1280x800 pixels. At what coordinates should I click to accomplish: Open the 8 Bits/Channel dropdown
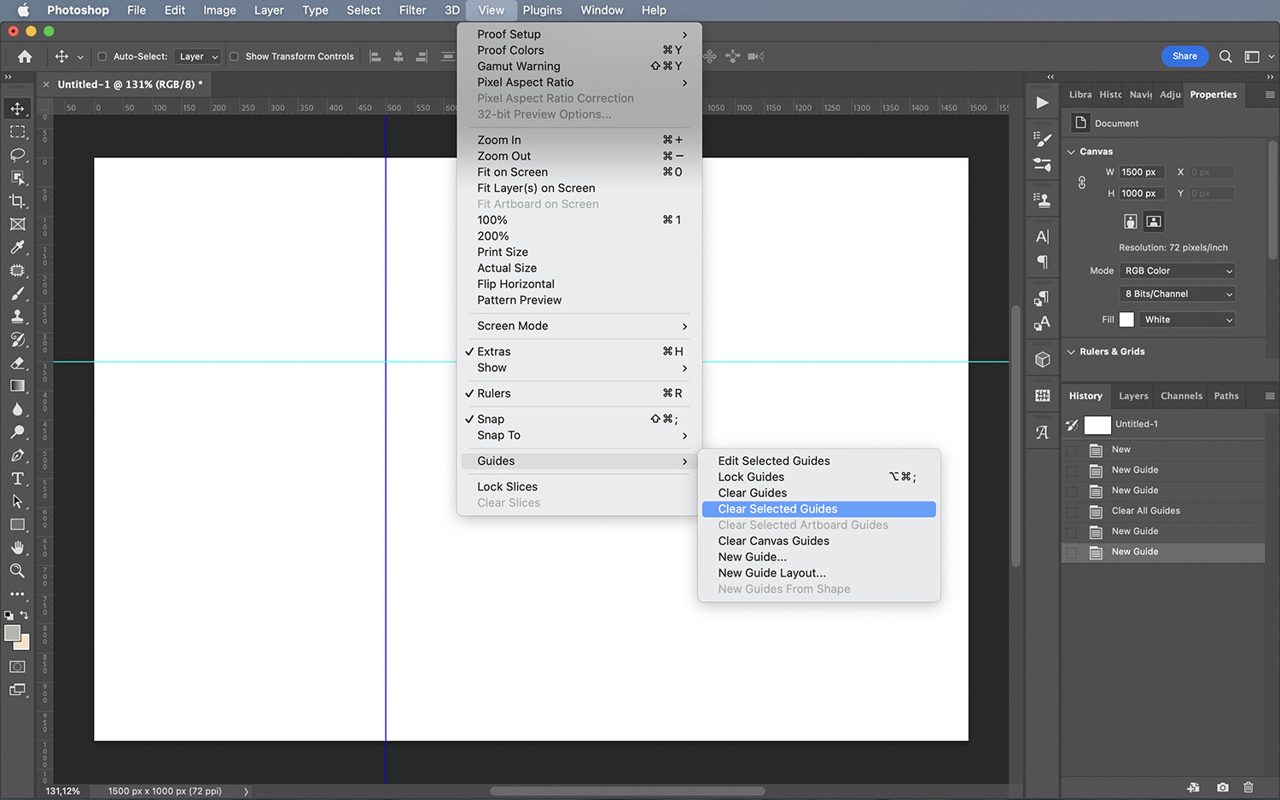click(1177, 293)
